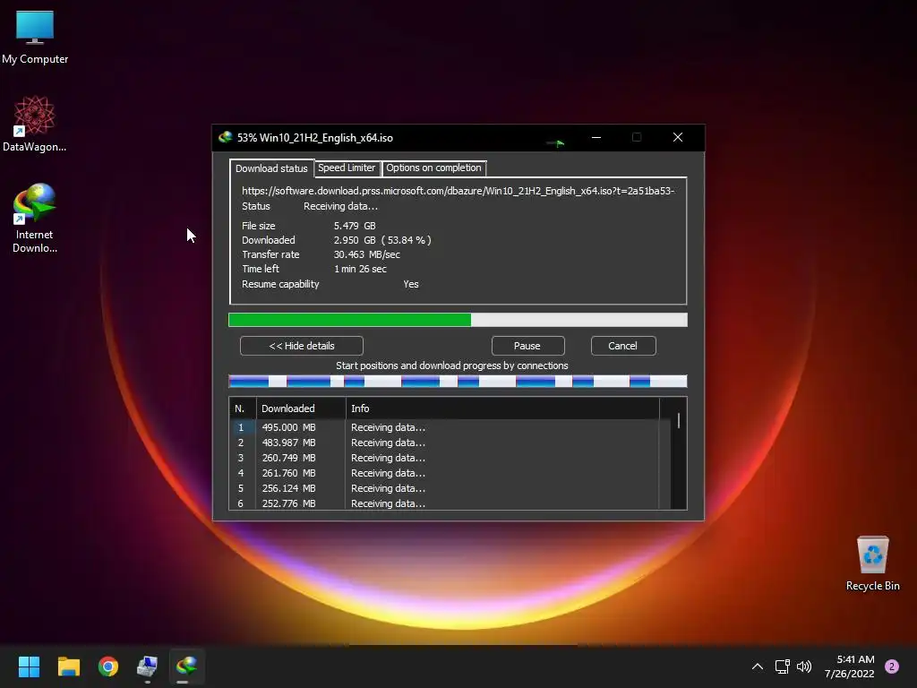Close the IDM download window
Image resolution: width=917 pixels, height=688 pixels.
(x=678, y=137)
